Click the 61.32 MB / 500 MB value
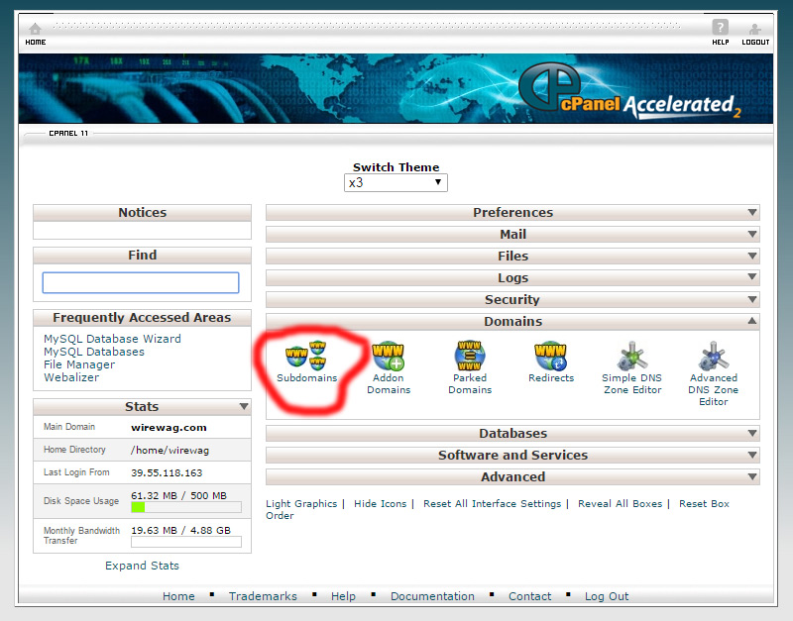Image resolution: width=793 pixels, height=621 pixels. [178, 495]
